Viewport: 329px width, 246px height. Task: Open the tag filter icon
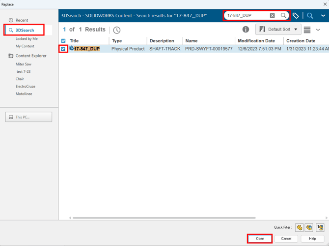296,16
